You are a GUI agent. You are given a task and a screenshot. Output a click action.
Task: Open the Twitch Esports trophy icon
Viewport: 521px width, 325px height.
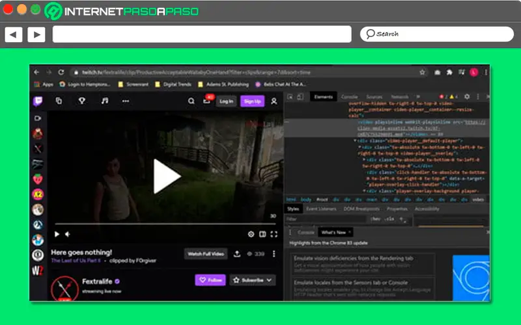point(82,101)
